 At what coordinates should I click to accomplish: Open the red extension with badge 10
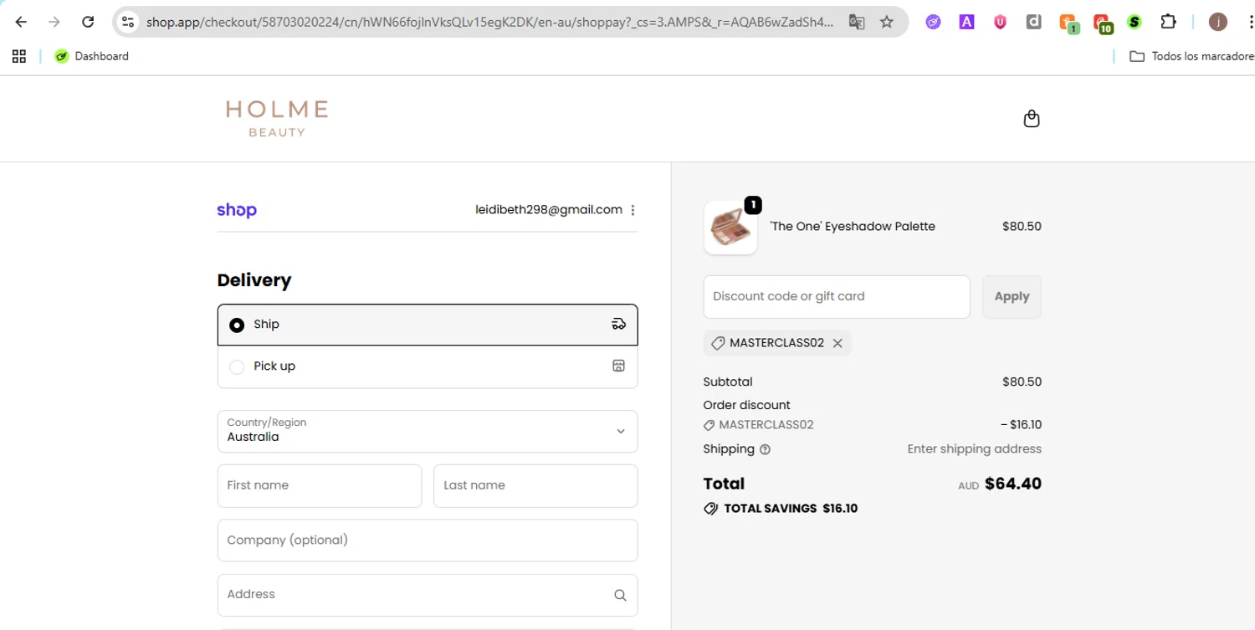pyautogui.click(x=1103, y=23)
